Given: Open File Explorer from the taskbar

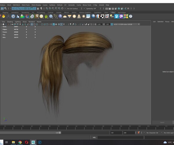Looking at the screenshot, I should coord(13,142).
